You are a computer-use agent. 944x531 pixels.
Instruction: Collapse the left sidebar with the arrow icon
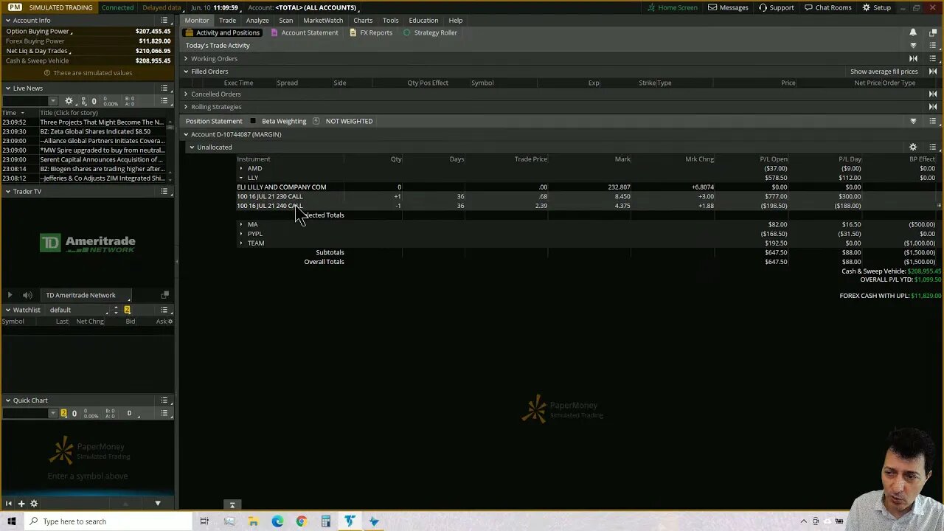(x=9, y=504)
